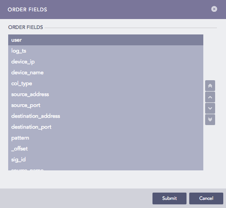Select the log_ts field
The image size is (226, 208).
106,51
